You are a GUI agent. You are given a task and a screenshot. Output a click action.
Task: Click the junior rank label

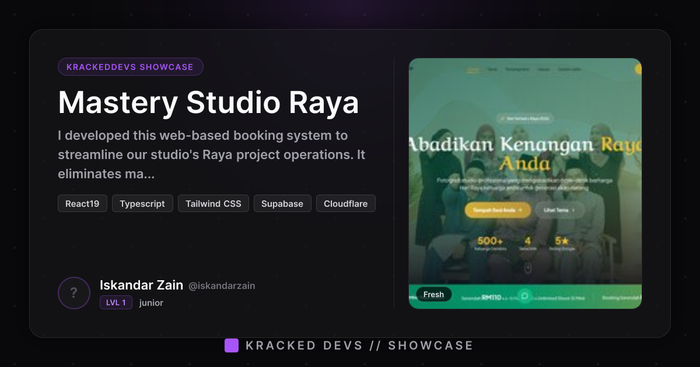(151, 302)
